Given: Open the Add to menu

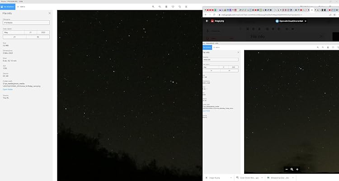Looking at the screenshot, I should click(x=21, y=7).
